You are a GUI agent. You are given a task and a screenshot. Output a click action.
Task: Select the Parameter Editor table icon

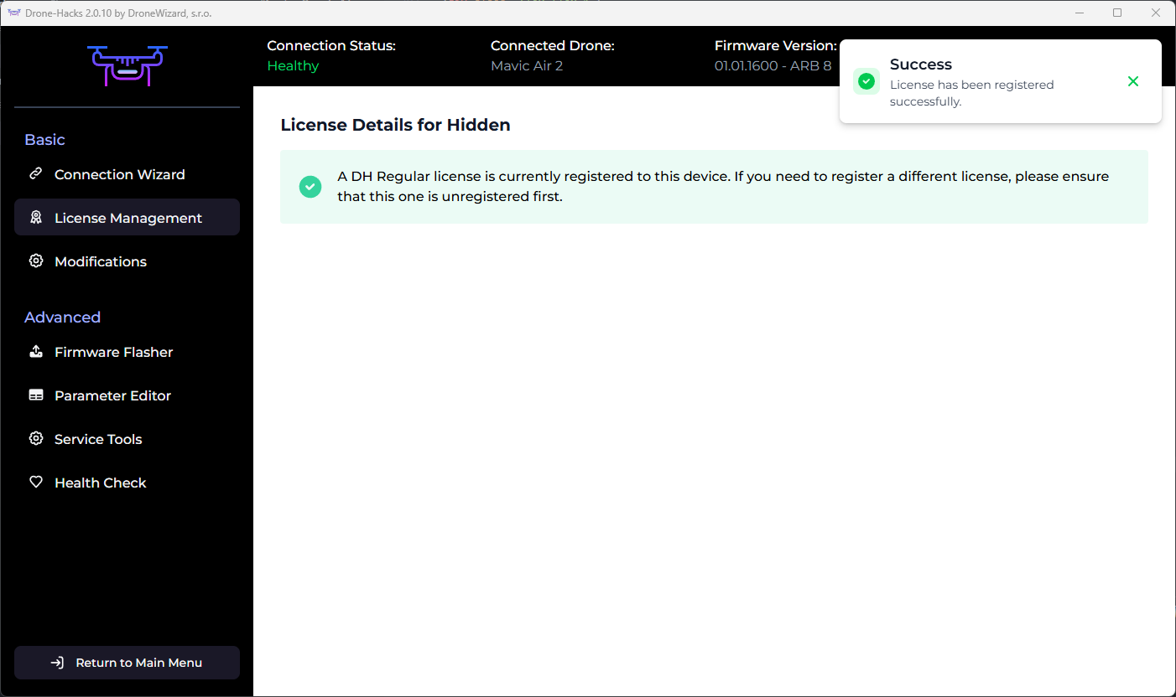point(36,395)
